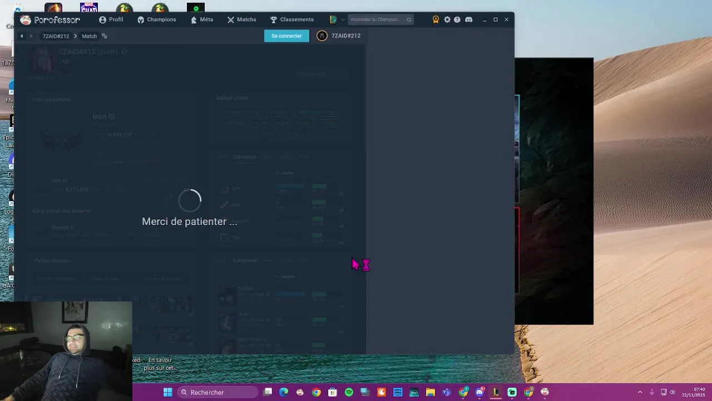Image resolution: width=712 pixels, height=401 pixels.
Task: Open File Explorer from the taskbar
Action: pos(430,392)
